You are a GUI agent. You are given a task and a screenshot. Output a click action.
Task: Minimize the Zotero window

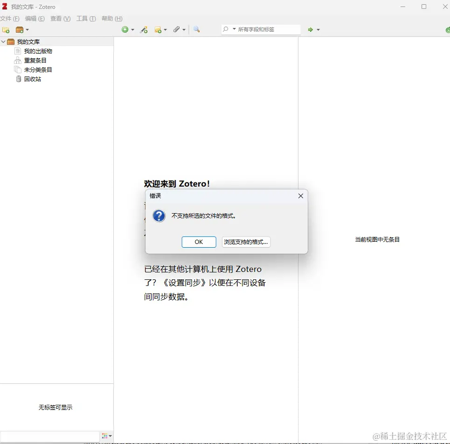403,7
